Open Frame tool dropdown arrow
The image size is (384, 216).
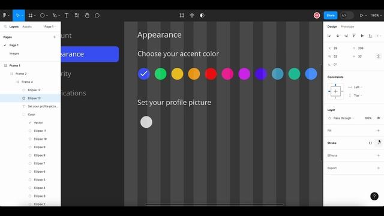coord(35,16)
